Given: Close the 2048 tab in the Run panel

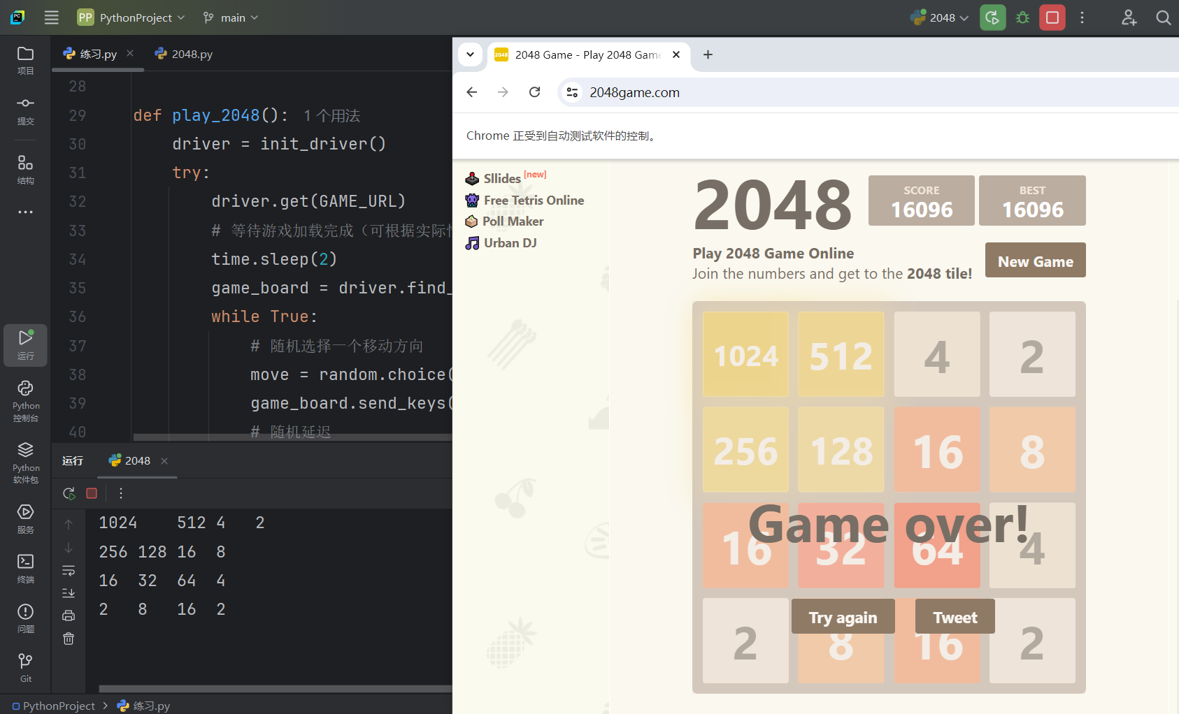Looking at the screenshot, I should click(164, 461).
